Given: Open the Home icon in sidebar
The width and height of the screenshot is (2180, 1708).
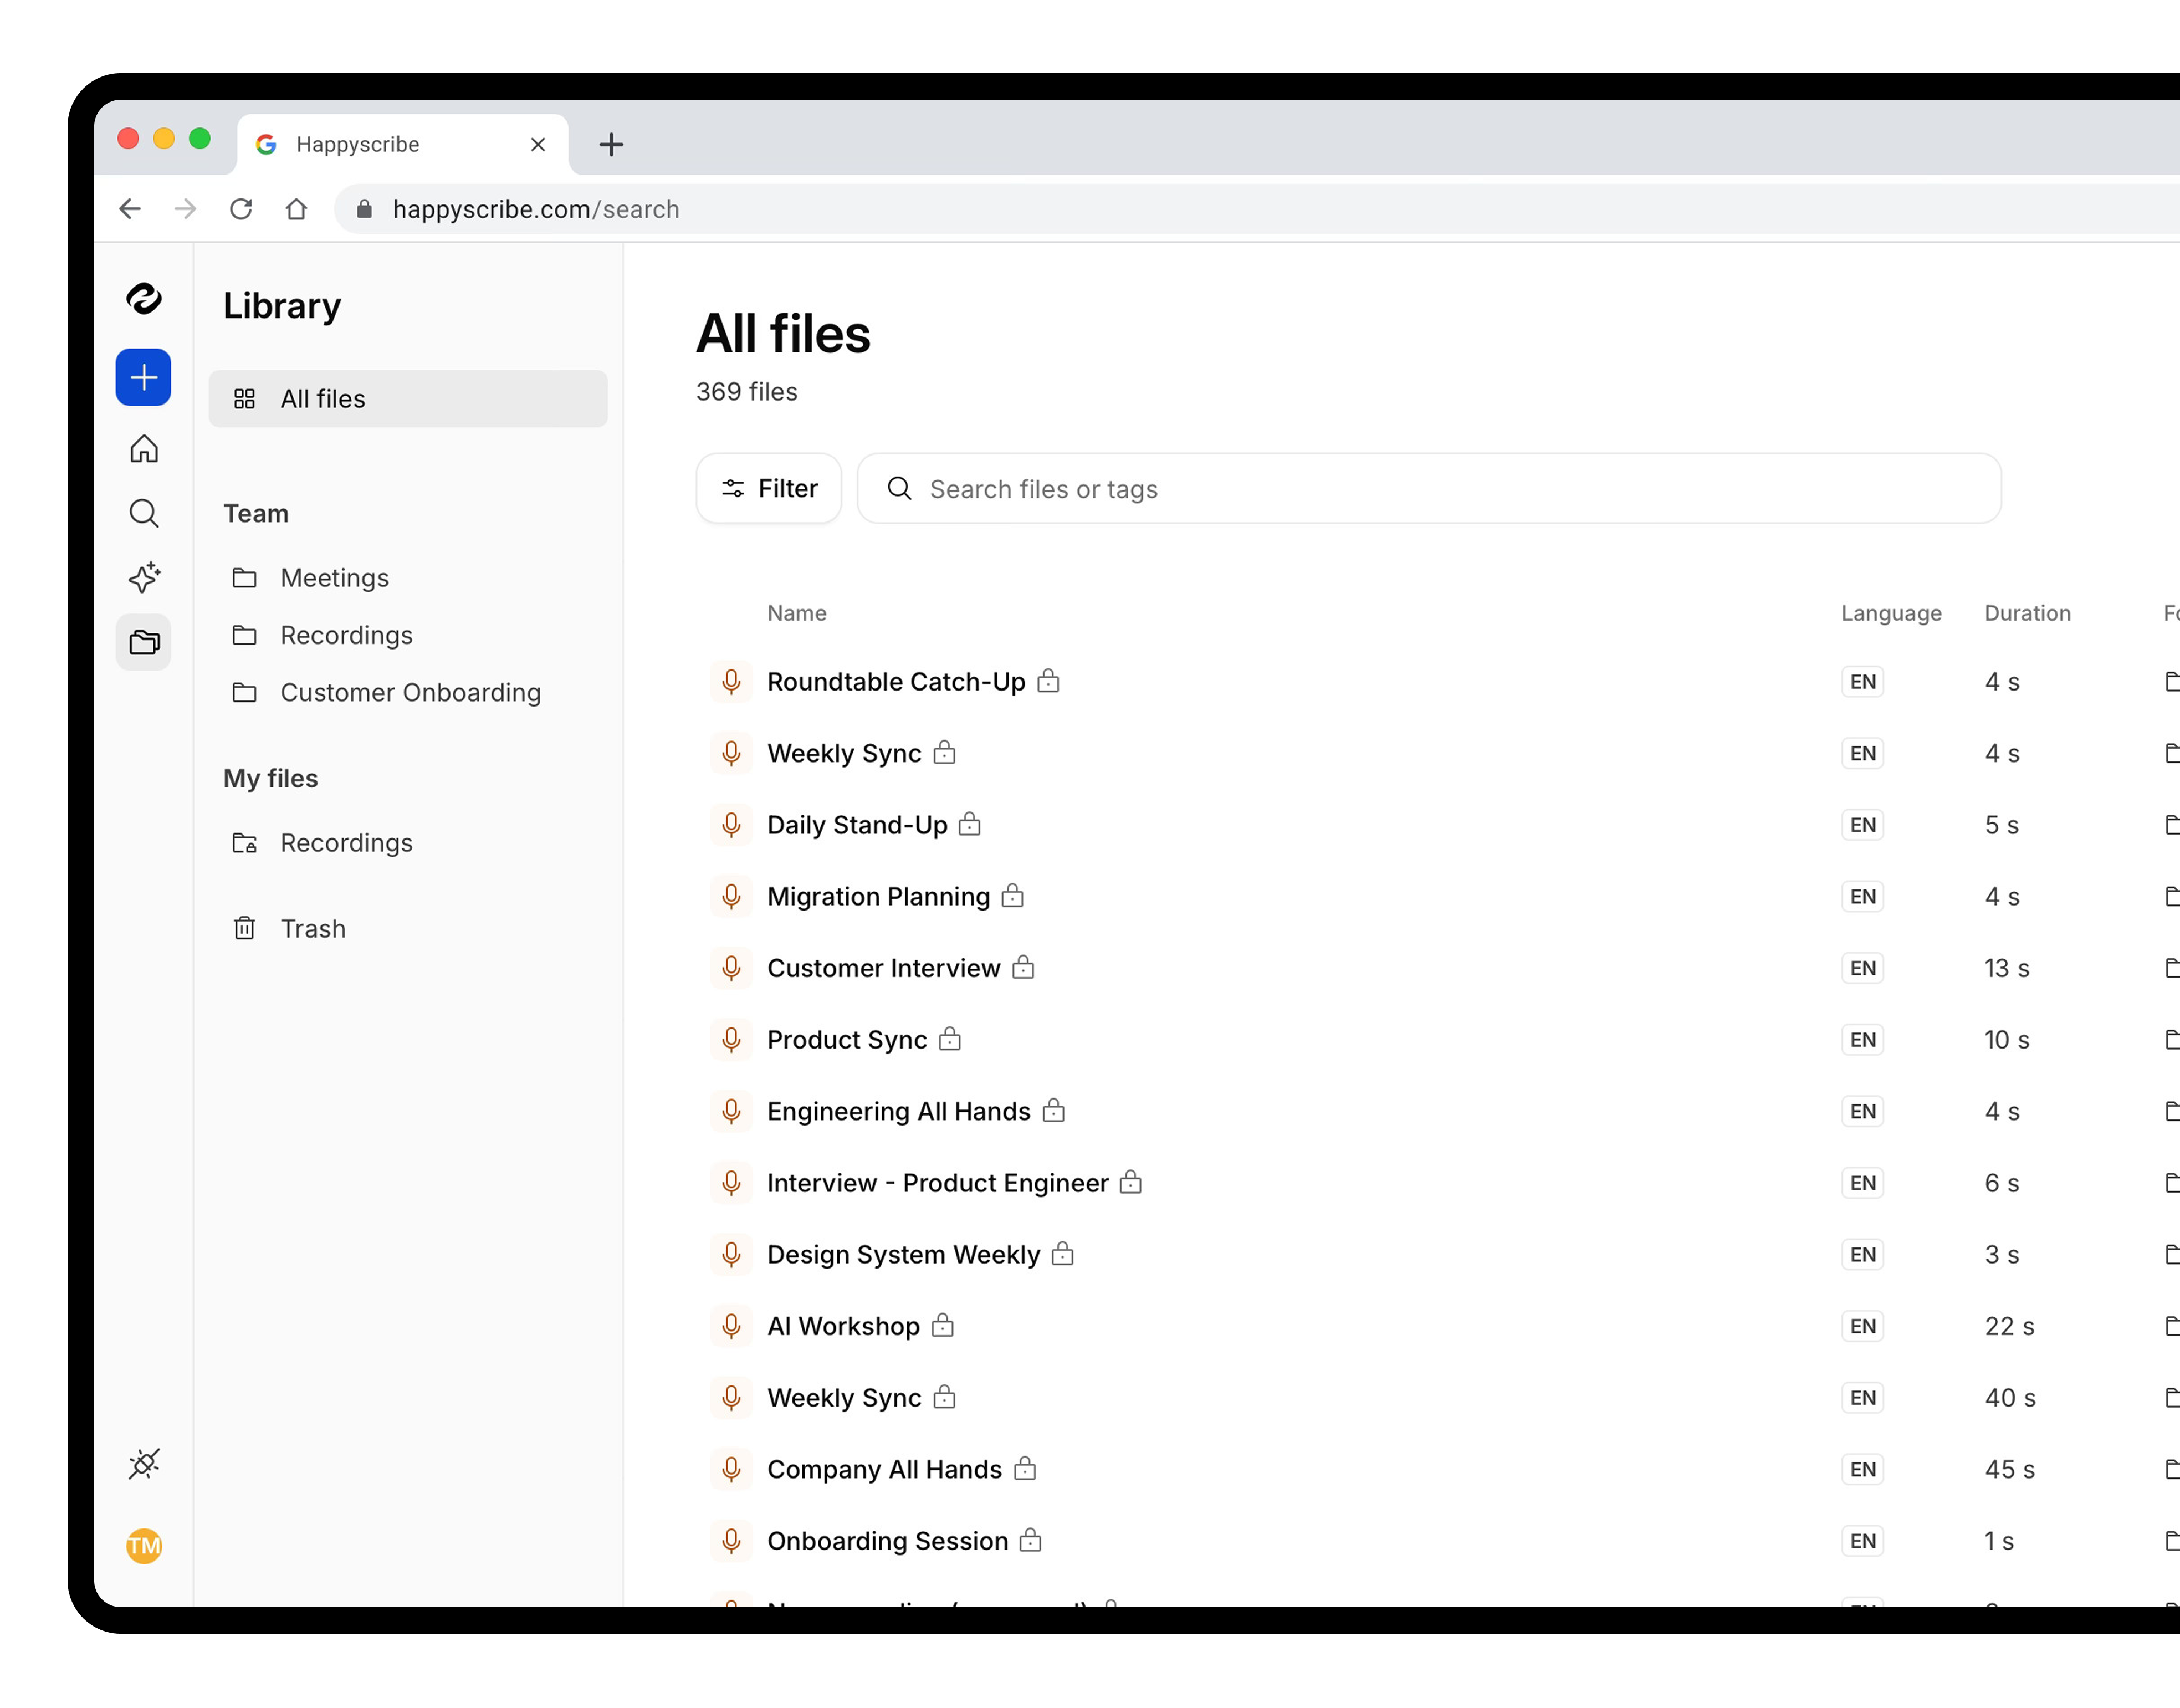Looking at the screenshot, I should 144,448.
